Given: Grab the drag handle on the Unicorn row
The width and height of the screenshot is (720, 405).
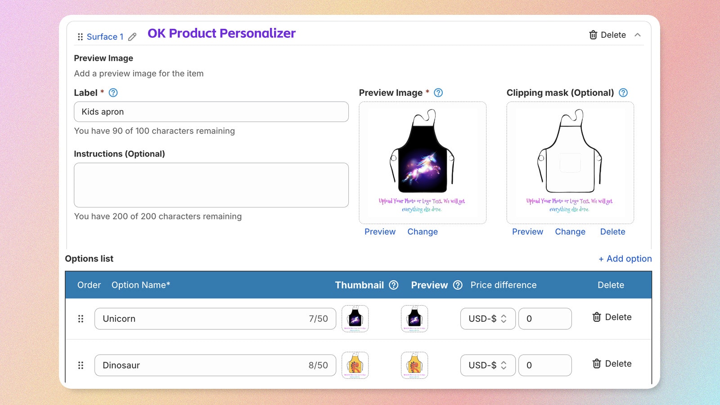Looking at the screenshot, I should [81, 319].
